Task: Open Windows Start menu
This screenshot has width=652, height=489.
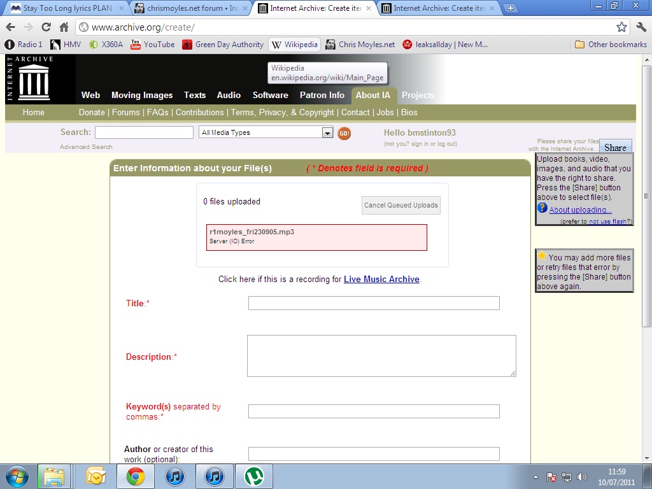Action: tap(16, 476)
